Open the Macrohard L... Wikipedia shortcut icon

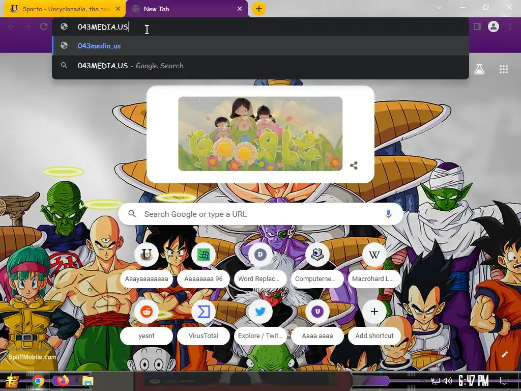click(x=374, y=255)
